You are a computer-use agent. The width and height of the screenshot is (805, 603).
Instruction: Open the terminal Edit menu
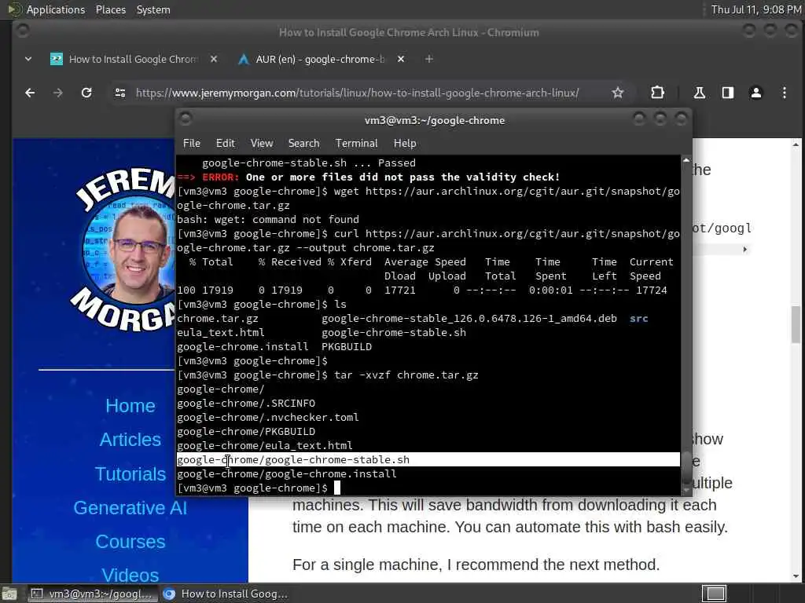pos(225,144)
